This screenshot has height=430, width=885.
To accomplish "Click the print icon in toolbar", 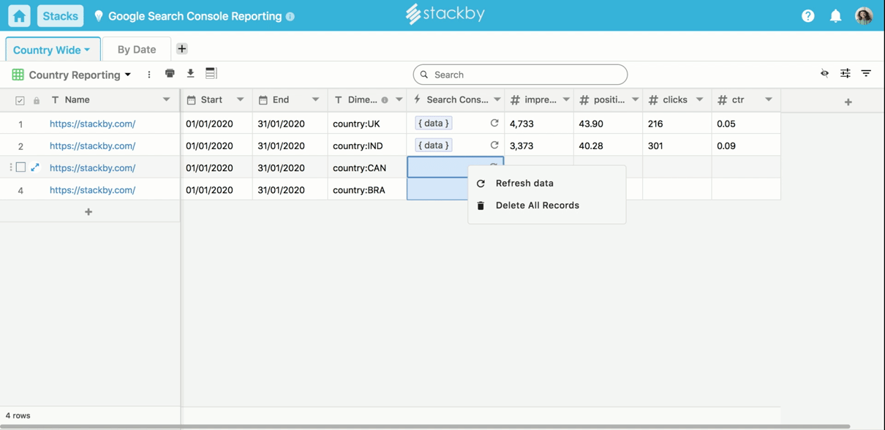I will click(x=170, y=74).
